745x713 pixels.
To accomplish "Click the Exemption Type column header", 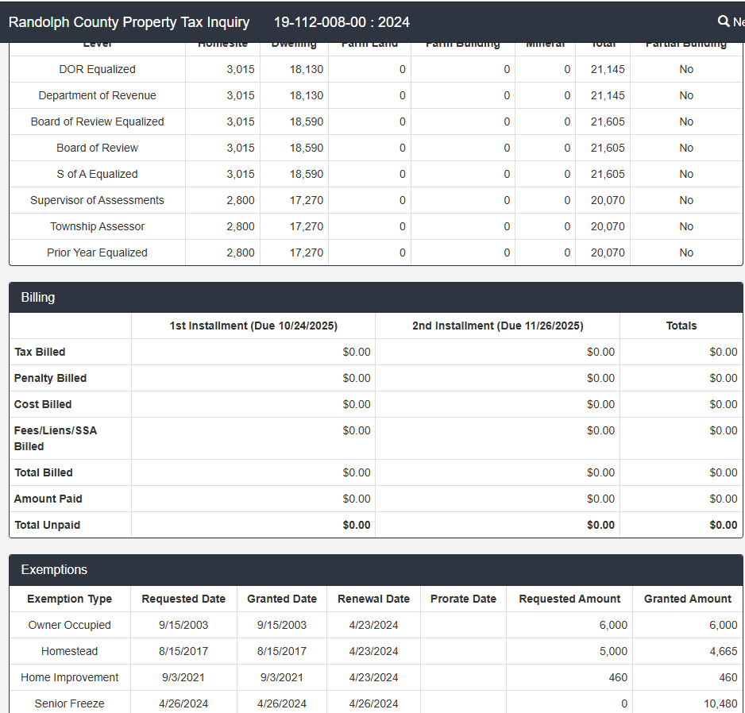I will [x=70, y=599].
